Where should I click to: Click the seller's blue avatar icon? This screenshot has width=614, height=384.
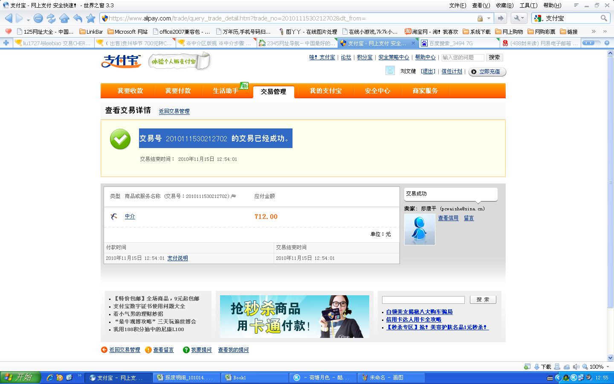pyautogui.click(x=419, y=229)
